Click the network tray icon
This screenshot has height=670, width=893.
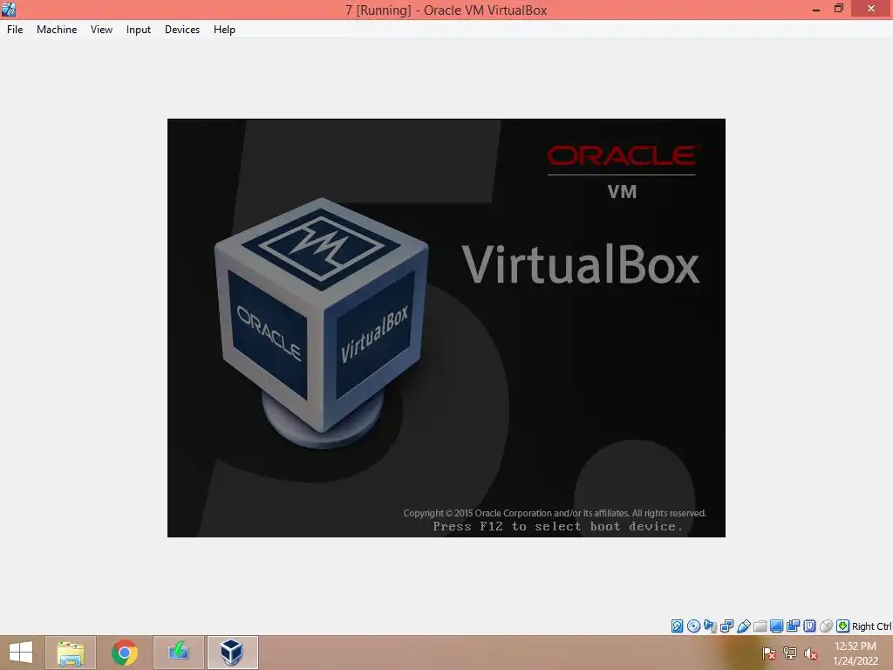[790, 653]
